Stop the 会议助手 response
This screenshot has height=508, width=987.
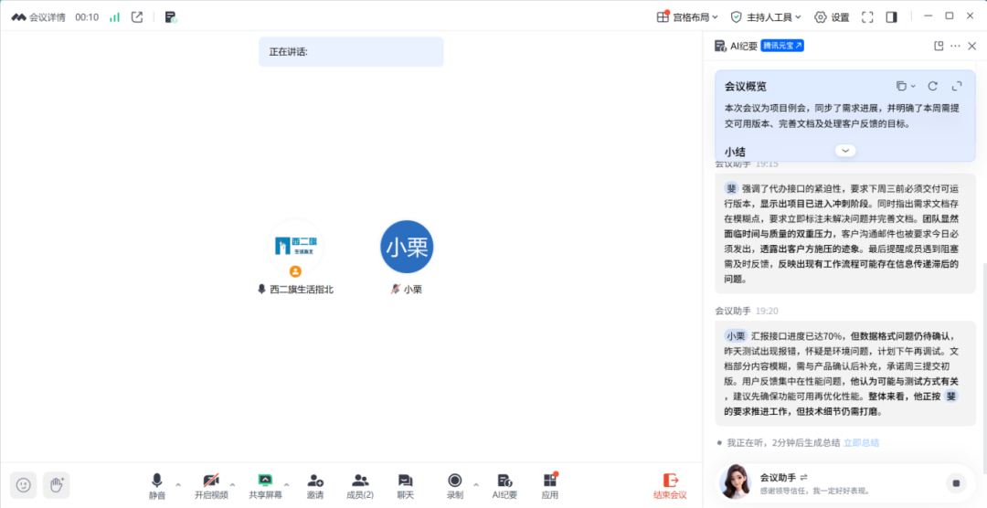point(956,482)
